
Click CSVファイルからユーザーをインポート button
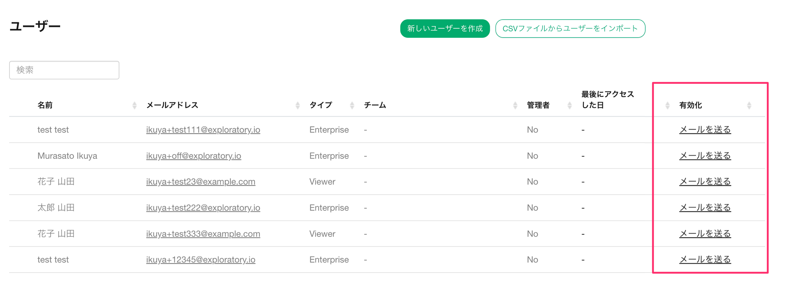point(570,29)
